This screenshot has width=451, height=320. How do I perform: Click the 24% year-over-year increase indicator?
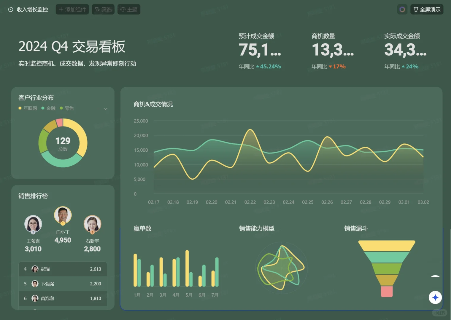coord(410,67)
